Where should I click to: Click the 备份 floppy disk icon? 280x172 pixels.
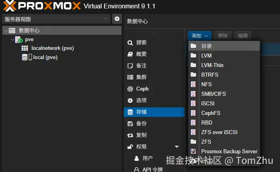pyautogui.click(x=130, y=124)
